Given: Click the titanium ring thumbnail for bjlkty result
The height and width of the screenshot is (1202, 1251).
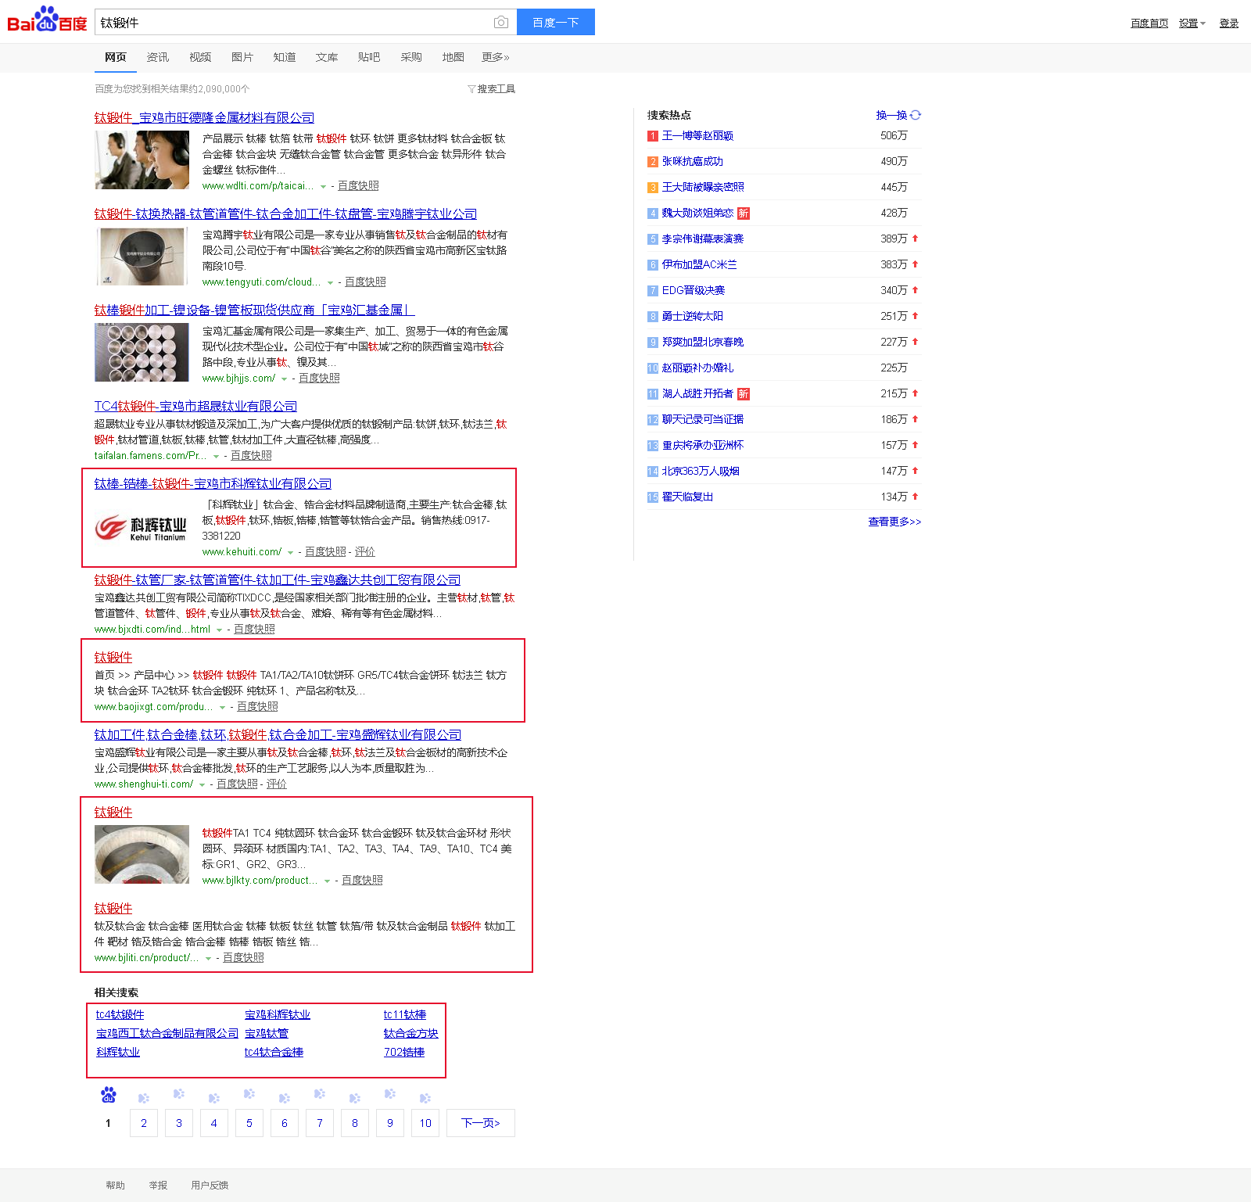Looking at the screenshot, I should point(142,854).
